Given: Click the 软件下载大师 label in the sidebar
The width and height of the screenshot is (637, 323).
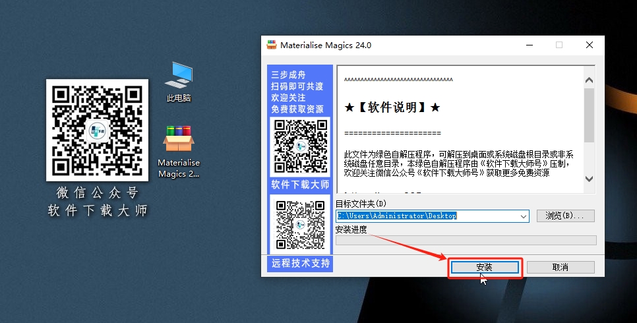Looking at the screenshot, I should coord(300,185).
